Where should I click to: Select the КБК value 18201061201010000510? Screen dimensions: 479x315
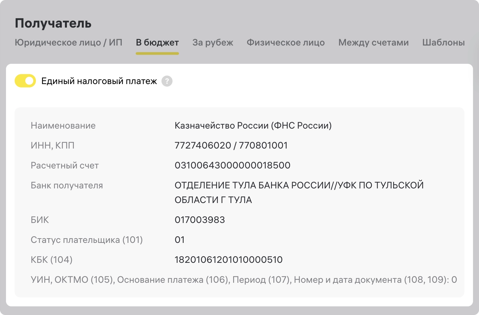point(228,260)
